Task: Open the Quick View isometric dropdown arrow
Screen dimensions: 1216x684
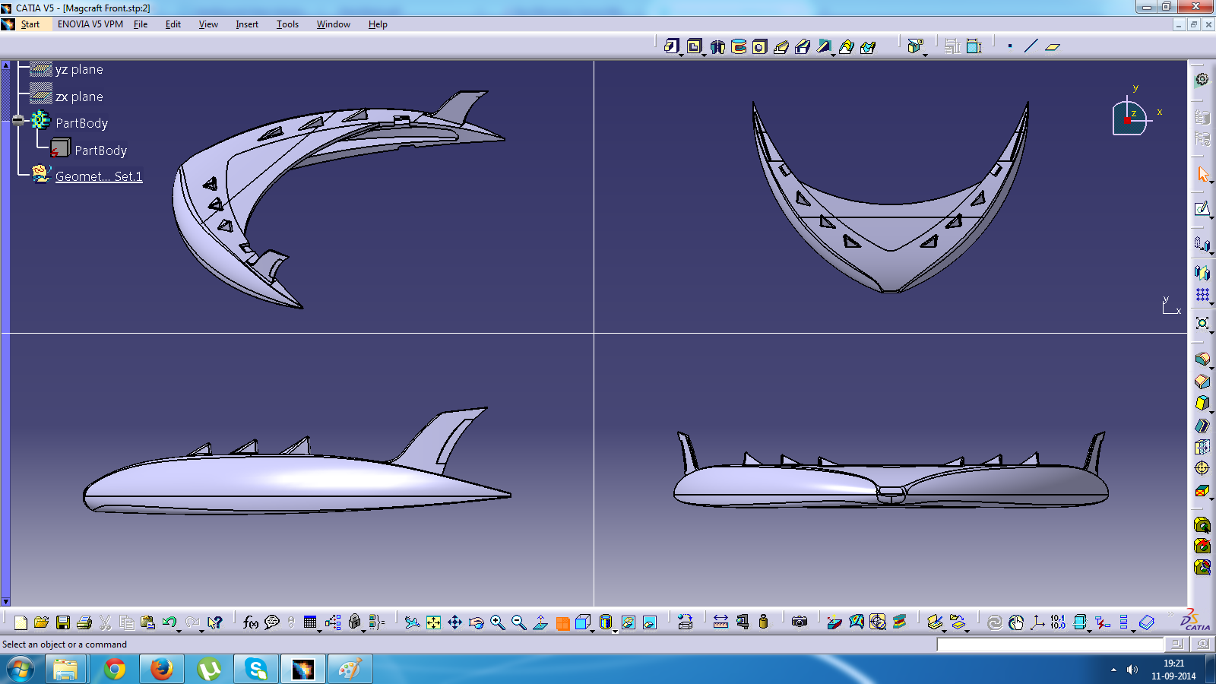Action: click(593, 631)
